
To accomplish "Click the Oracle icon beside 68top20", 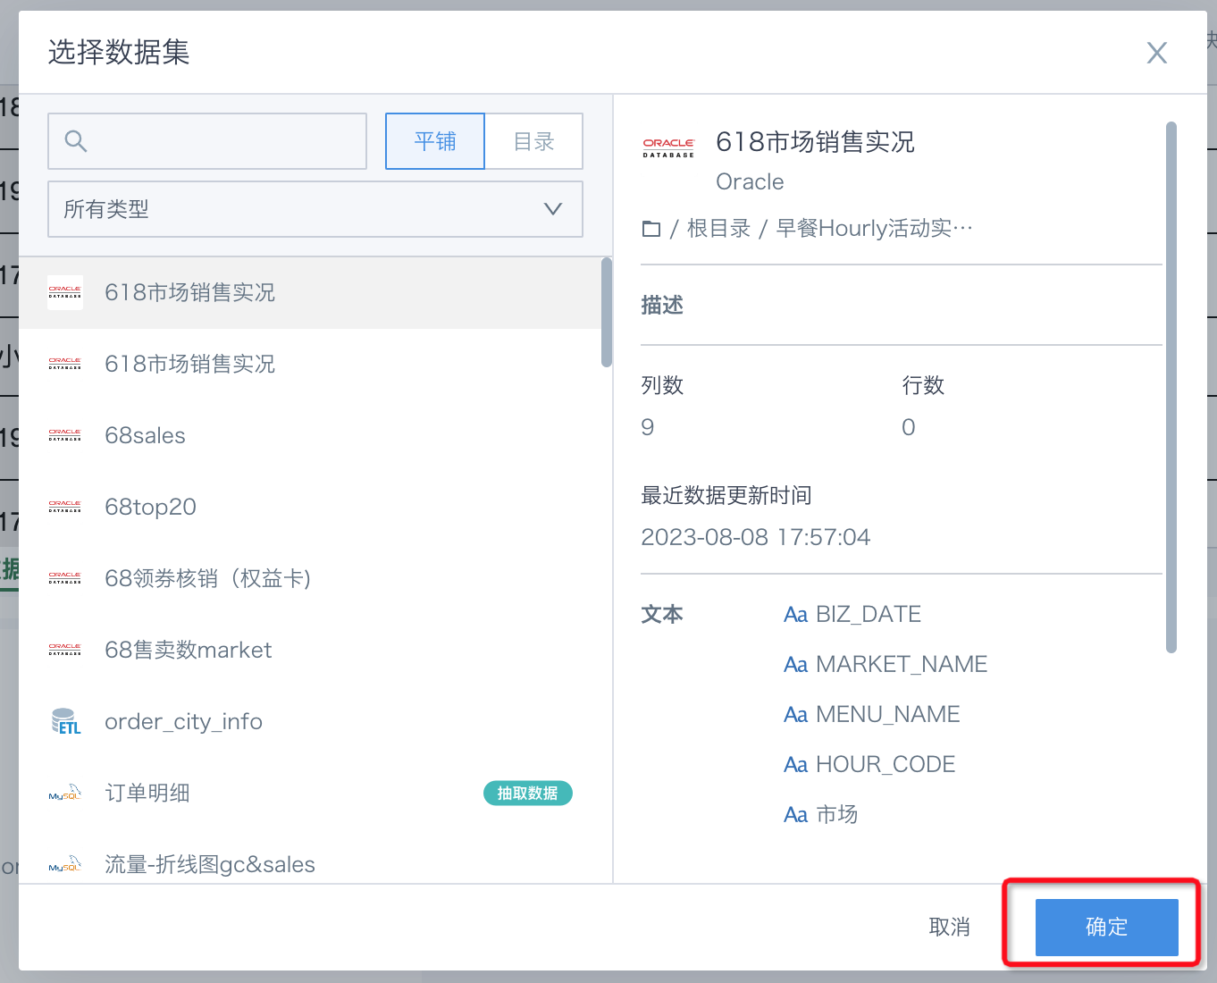I will [x=65, y=507].
